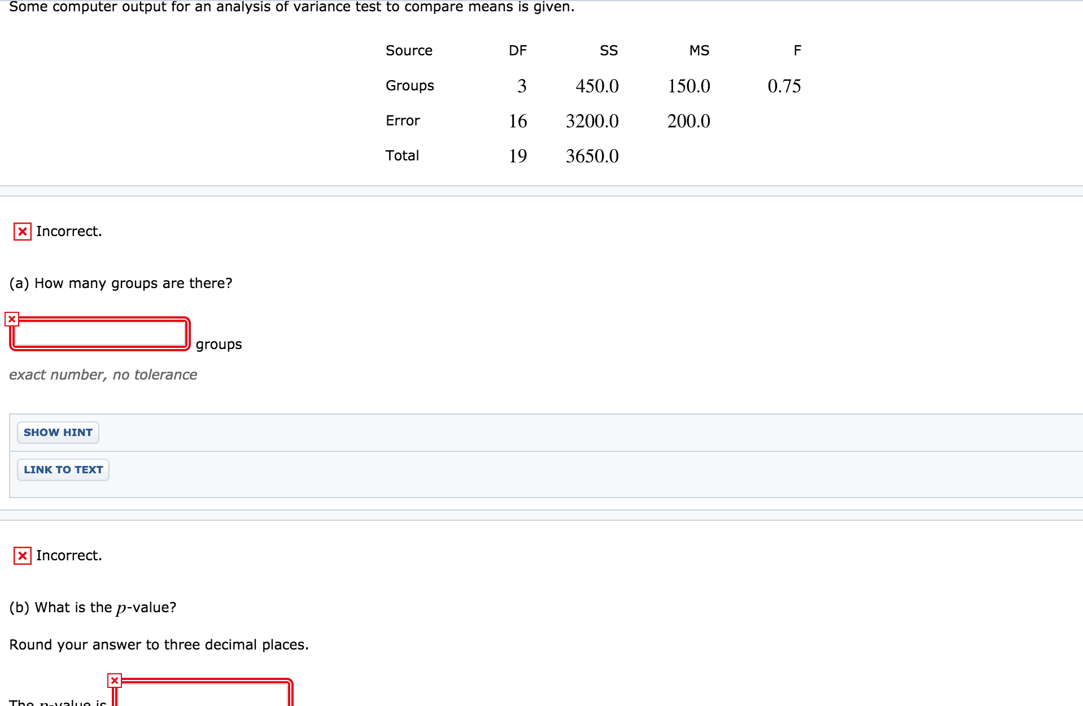Image resolution: width=1083 pixels, height=706 pixels.
Task: Click the F column header
Action: click(x=797, y=51)
